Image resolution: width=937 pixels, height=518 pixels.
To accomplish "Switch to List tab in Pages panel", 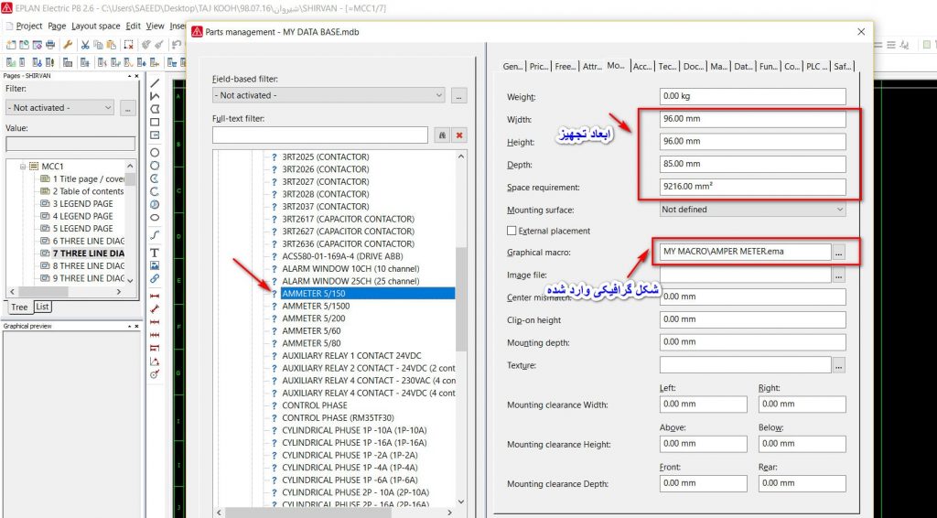I will (42, 307).
